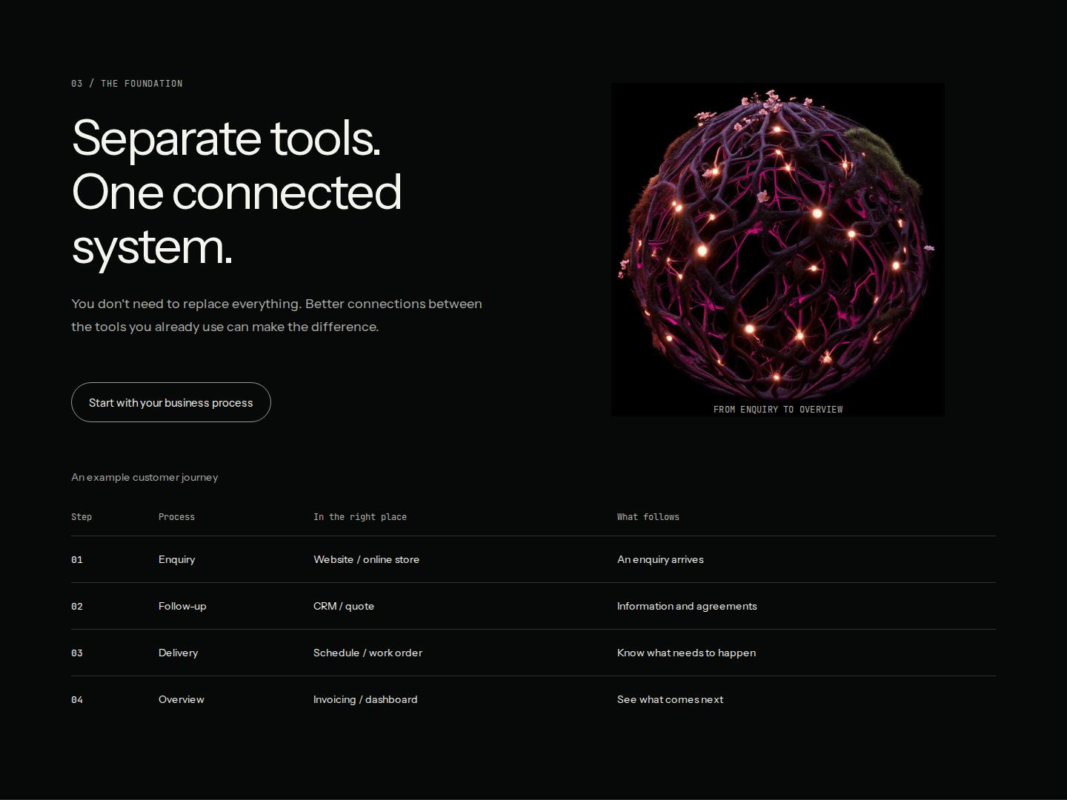Image resolution: width=1067 pixels, height=800 pixels.
Task: Click the 'Enquiry' process cell
Action: [177, 559]
